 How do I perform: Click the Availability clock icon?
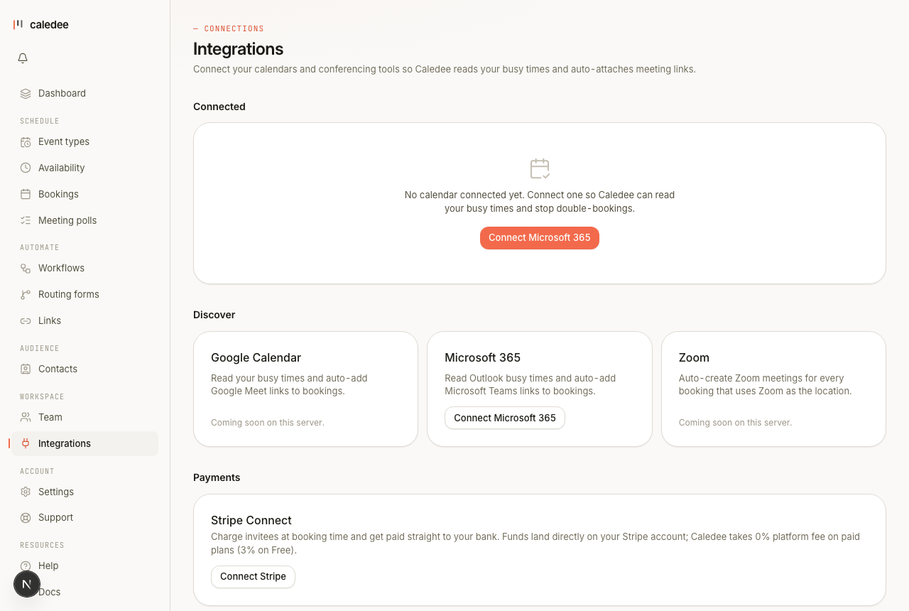(26, 168)
